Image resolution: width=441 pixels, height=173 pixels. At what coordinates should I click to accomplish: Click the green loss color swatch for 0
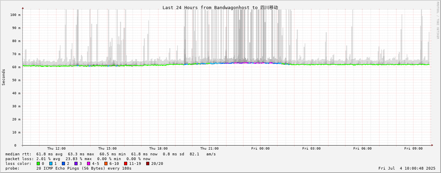pyautogui.click(x=38, y=164)
